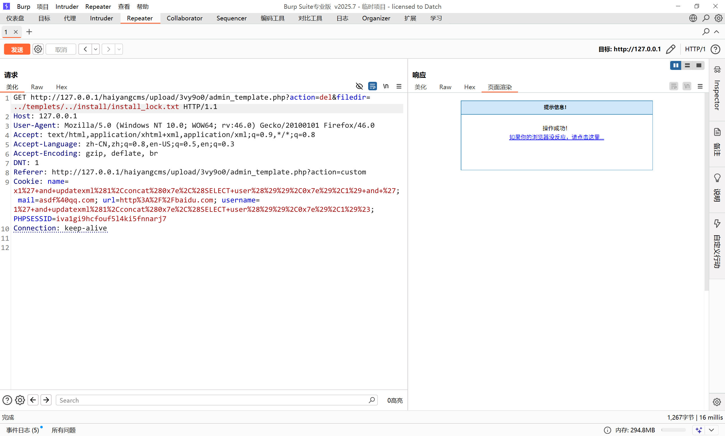Switch response view to Raw tab
Image resolution: width=725 pixels, height=436 pixels.
point(445,87)
